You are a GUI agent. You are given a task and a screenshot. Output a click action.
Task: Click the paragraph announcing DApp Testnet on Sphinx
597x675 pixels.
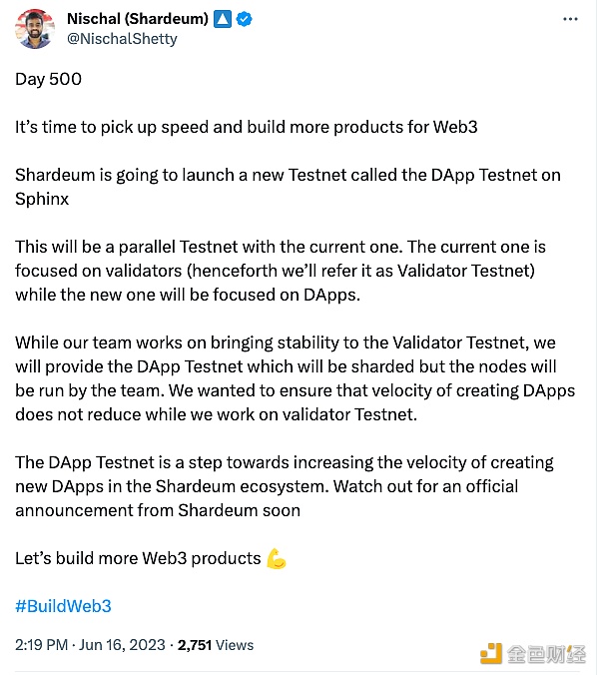pyautogui.click(x=288, y=187)
